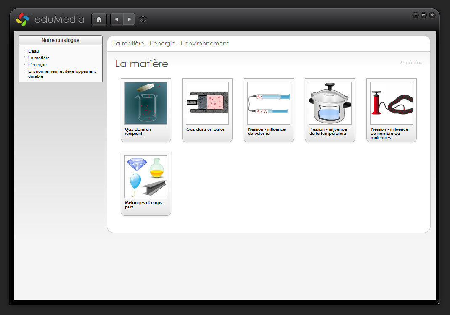Open the beaker 'Gaz dans un récipient' thumbnail
The image size is (450, 315).
(146, 103)
